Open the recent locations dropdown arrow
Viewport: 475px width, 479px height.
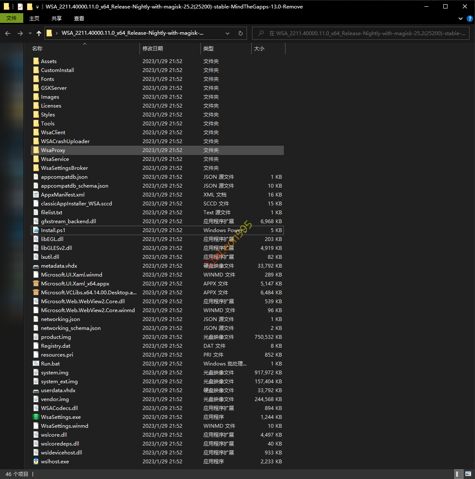click(30, 33)
